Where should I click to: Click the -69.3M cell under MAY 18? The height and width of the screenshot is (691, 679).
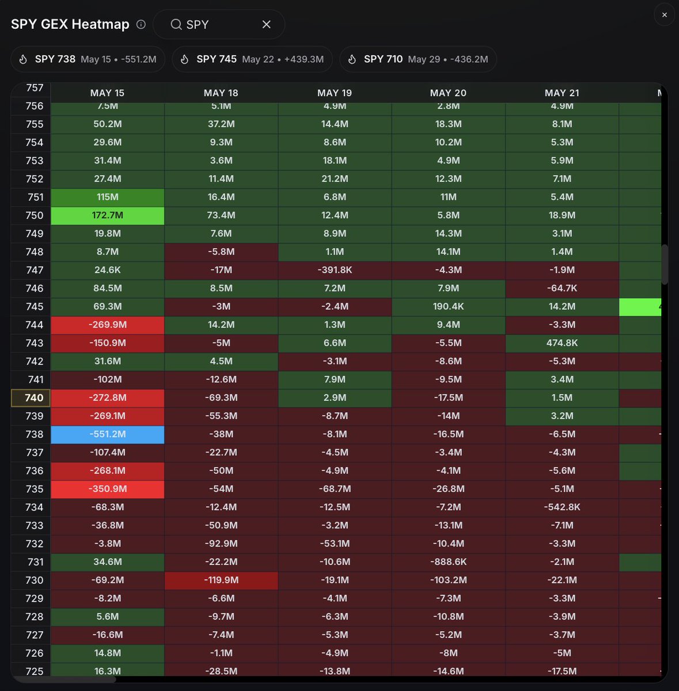pos(221,398)
